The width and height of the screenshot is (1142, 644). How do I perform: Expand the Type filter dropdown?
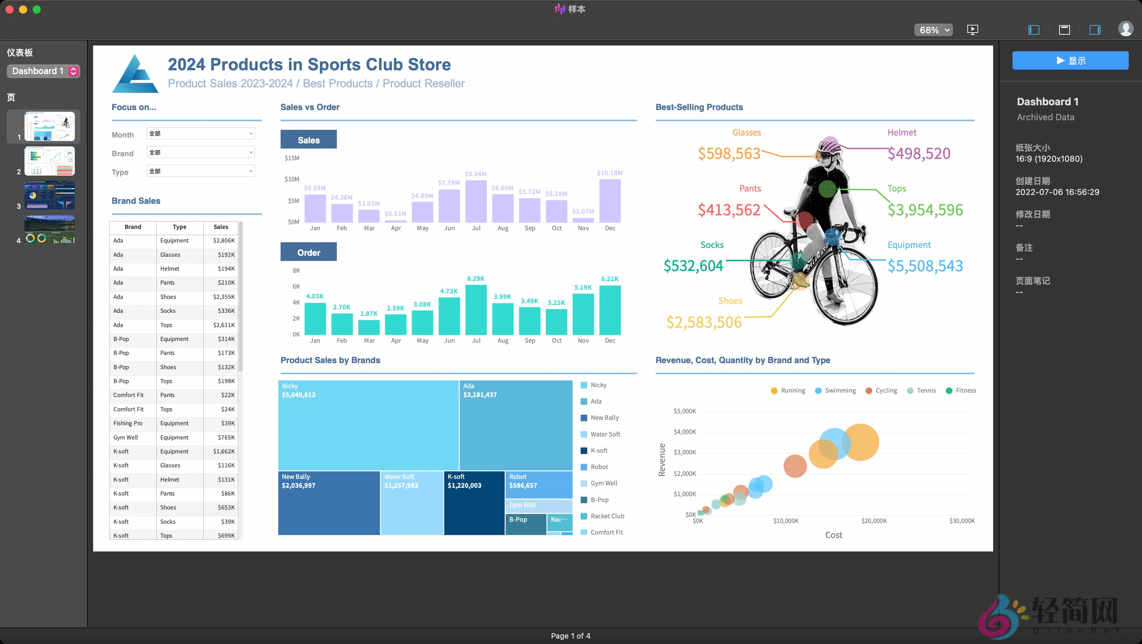201,171
